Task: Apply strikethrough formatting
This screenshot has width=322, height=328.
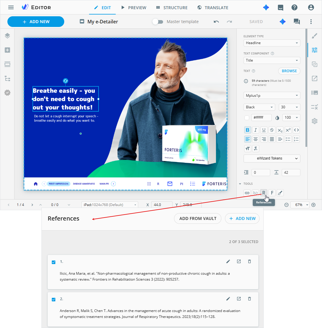Action: pyautogui.click(x=272, y=130)
